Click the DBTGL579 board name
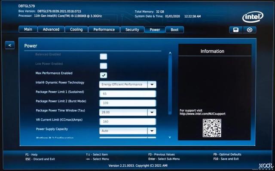 [27, 6]
